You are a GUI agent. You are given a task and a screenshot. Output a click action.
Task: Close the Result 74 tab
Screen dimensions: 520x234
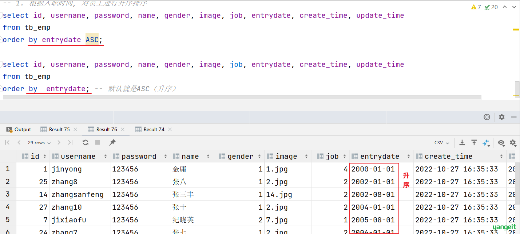click(x=170, y=129)
